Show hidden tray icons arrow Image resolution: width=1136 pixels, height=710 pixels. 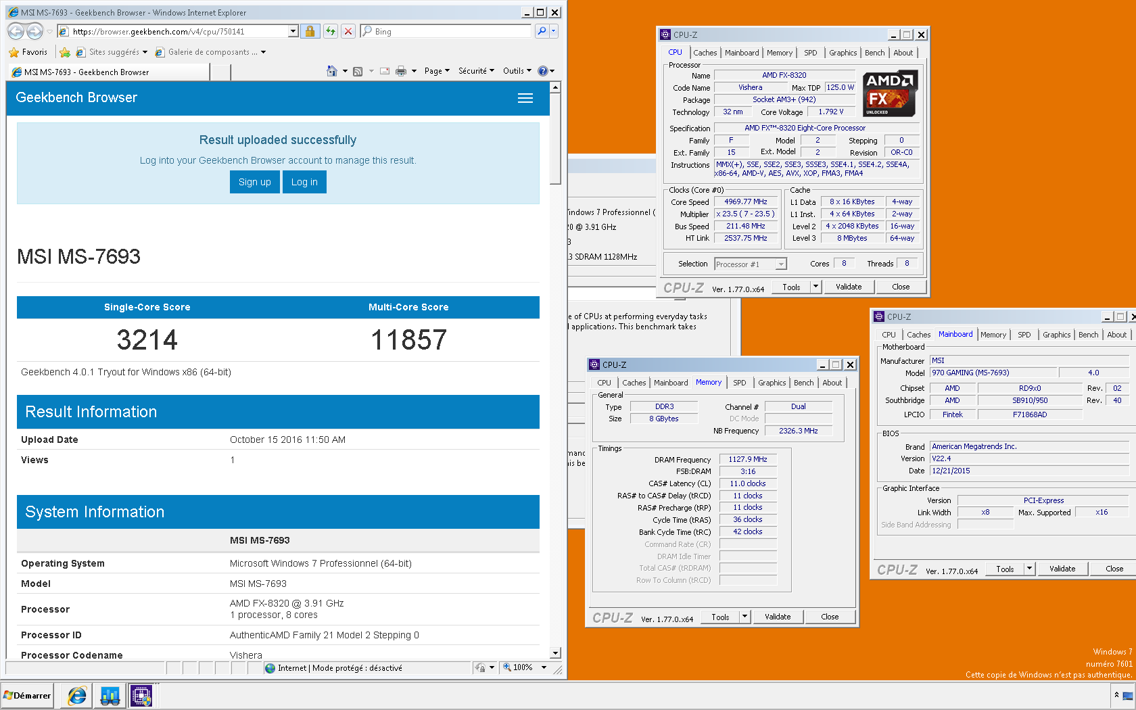pos(1116,695)
